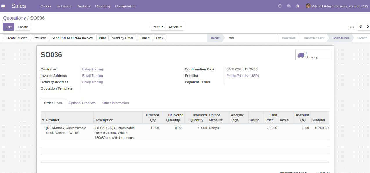Click confirmation date 04/21/2020 13:25:13
The width and height of the screenshot is (370, 173).
tap(242, 69)
